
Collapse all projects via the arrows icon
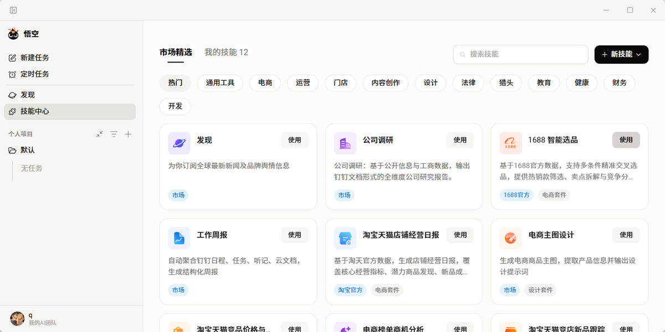99,134
